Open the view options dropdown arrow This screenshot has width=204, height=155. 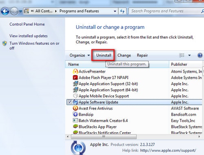pos(189,55)
